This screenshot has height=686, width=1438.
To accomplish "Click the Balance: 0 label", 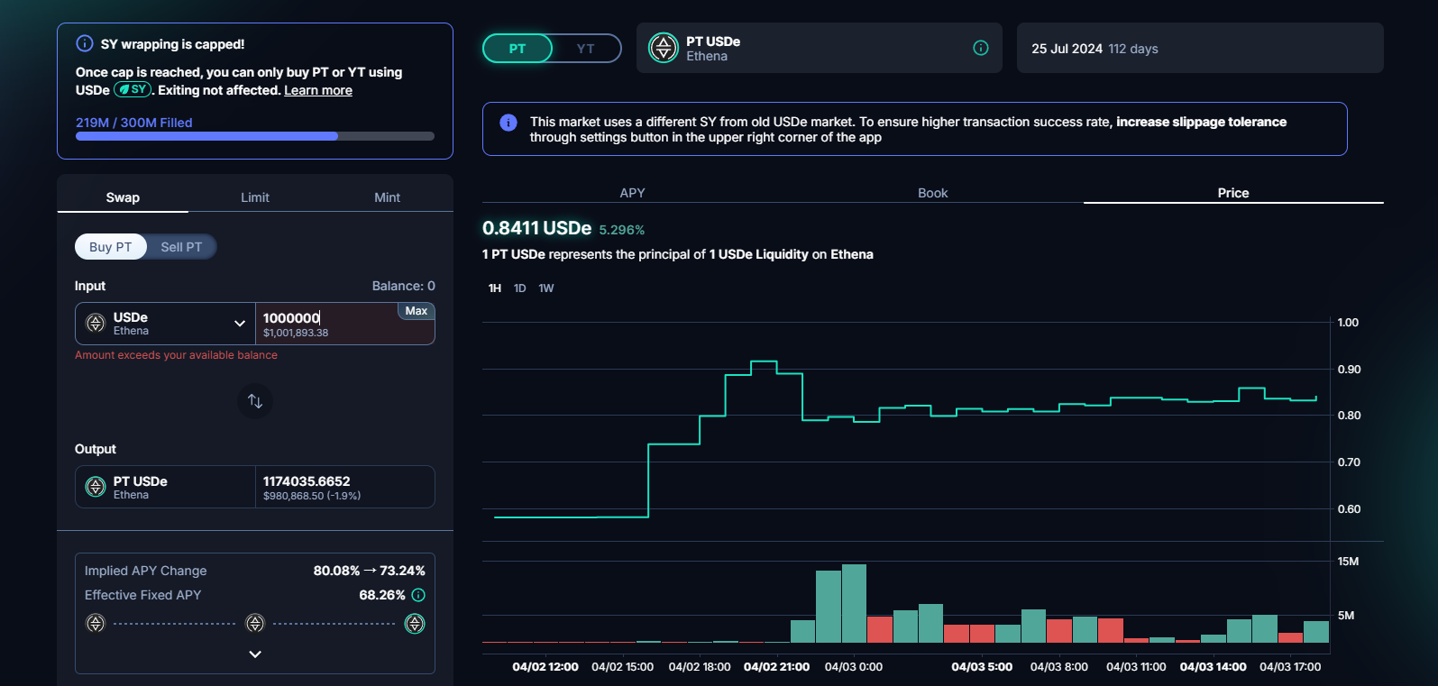I will click(x=404, y=286).
